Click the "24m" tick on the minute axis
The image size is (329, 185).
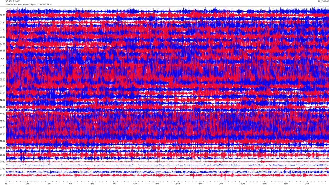[x=264, y=184]
